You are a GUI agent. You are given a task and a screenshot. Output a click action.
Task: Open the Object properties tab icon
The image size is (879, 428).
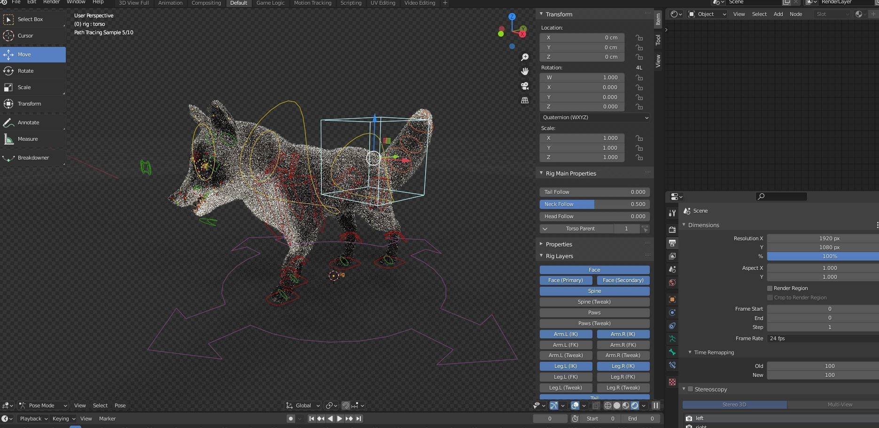click(x=672, y=299)
